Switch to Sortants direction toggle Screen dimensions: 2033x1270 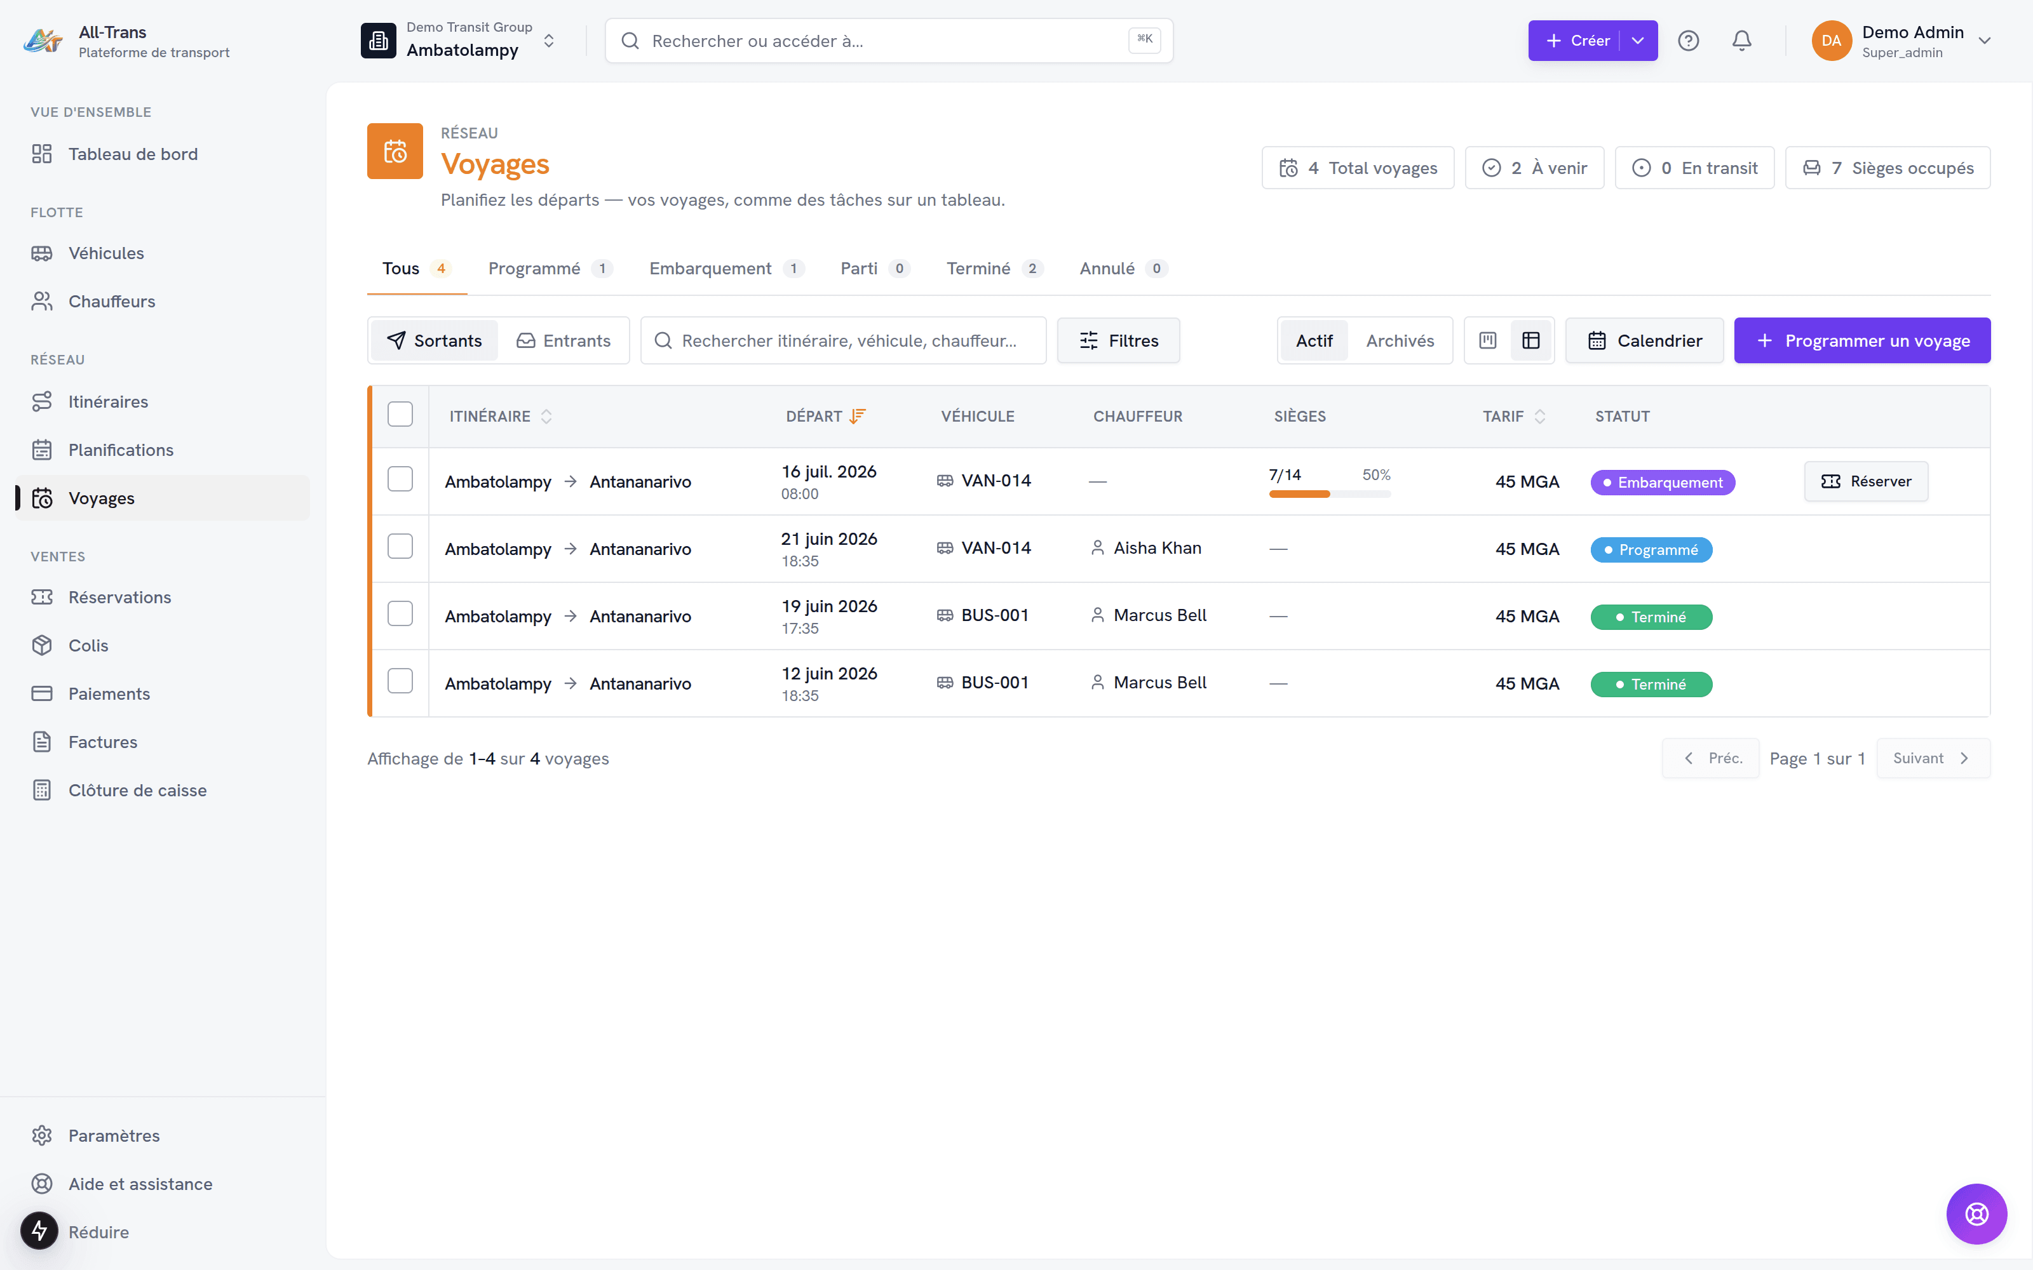point(435,340)
